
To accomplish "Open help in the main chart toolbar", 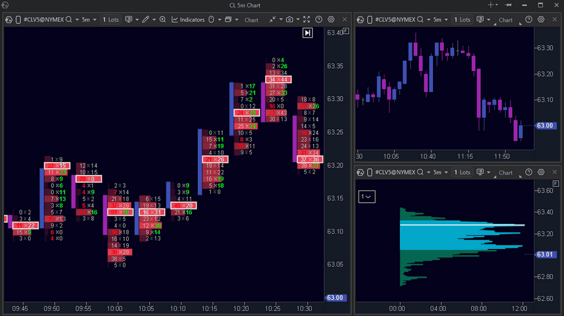I will (x=319, y=19).
